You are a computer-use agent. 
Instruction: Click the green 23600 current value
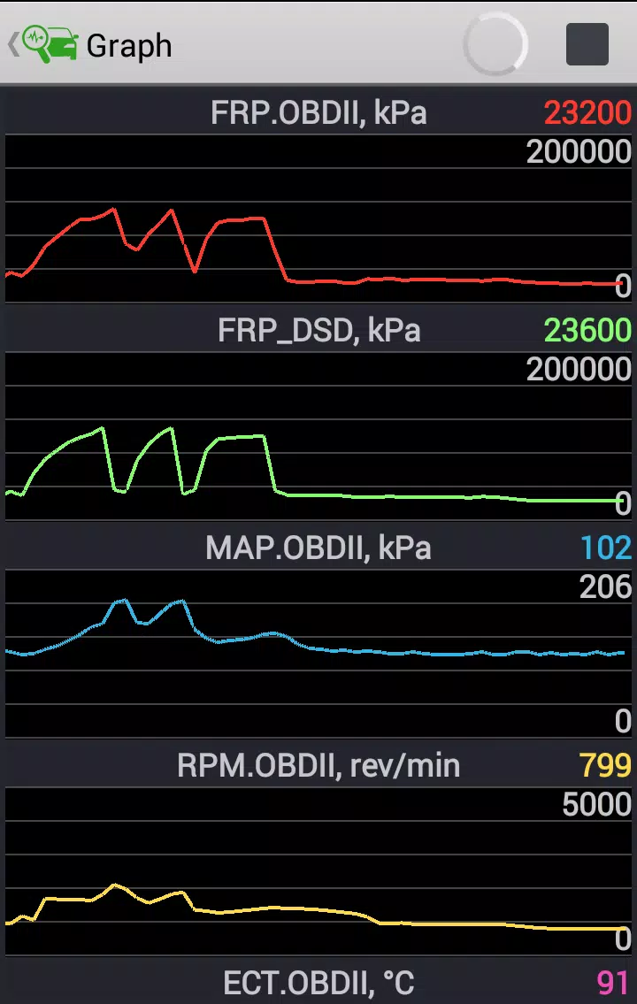click(x=587, y=331)
